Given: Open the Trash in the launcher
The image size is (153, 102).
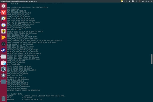Looking at the screenshot, I should [3, 98].
